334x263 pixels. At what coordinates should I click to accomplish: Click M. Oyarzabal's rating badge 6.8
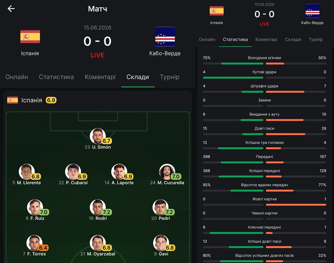pyautogui.click(x=106, y=248)
